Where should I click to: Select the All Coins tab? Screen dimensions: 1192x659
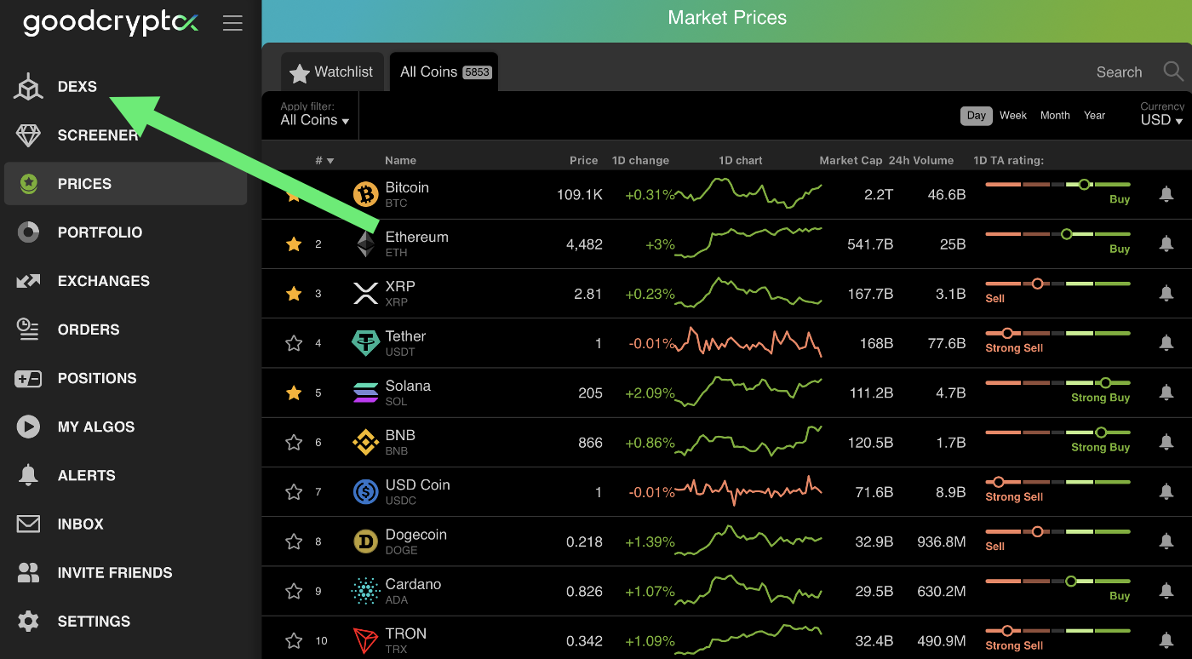point(444,72)
